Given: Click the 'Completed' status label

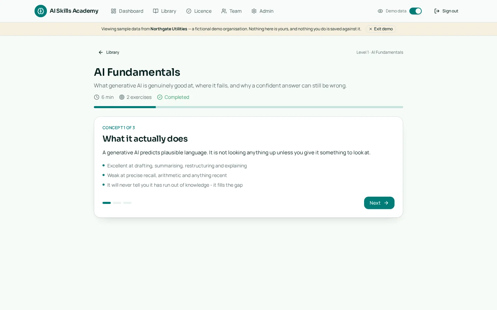Looking at the screenshot, I should [x=177, y=97].
